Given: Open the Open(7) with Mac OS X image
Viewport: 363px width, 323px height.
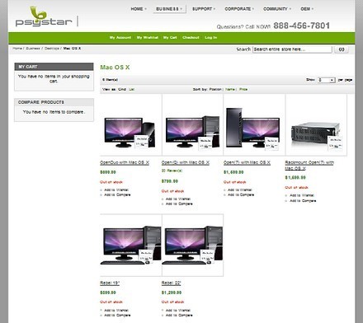Looking at the screenshot, I should [x=254, y=125].
